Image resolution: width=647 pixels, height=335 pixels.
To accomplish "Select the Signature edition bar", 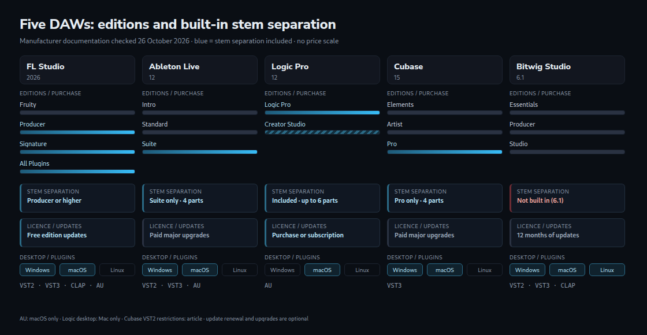I will point(77,152).
